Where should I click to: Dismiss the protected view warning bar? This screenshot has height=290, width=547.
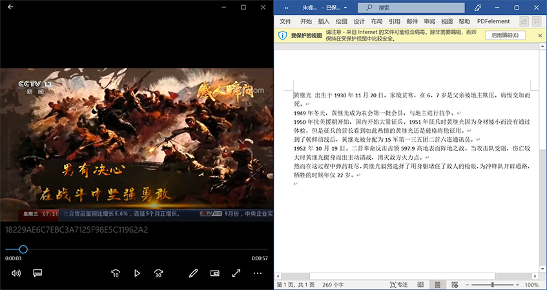coord(540,35)
